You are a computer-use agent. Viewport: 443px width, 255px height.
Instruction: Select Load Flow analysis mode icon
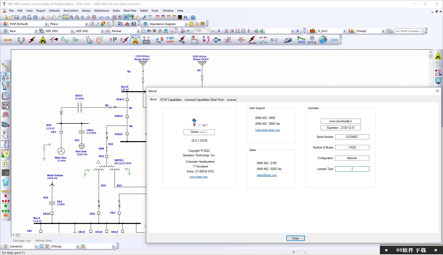tap(21, 40)
